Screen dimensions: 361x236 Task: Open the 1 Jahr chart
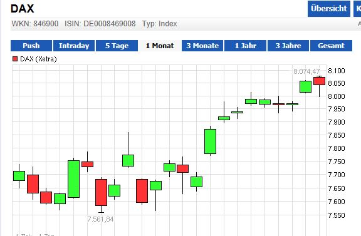click(x=246, y=46)
